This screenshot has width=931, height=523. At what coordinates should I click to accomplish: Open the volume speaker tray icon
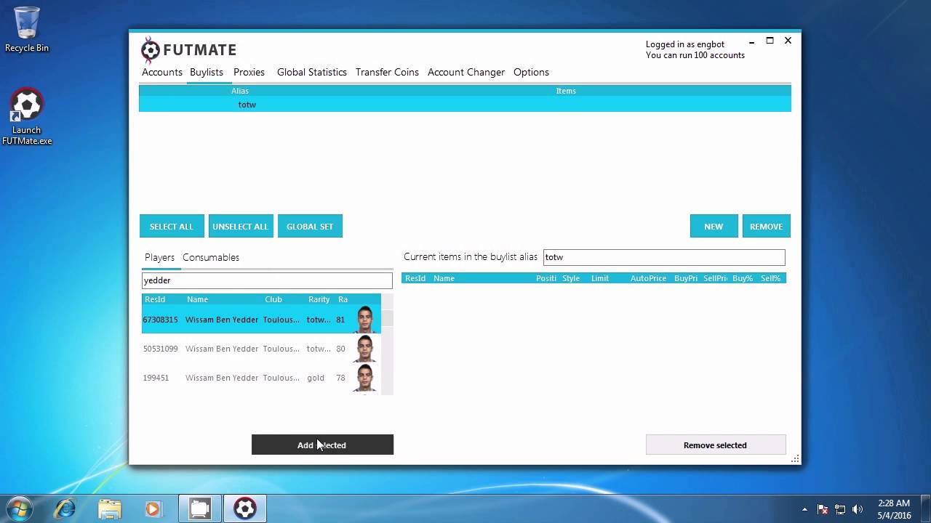click(x=858, y=509)
